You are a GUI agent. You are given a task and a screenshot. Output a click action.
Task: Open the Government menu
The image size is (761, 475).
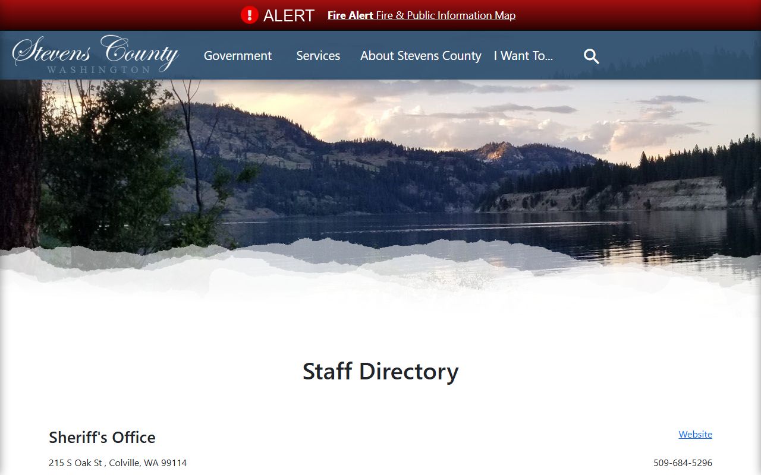(238, 56)
